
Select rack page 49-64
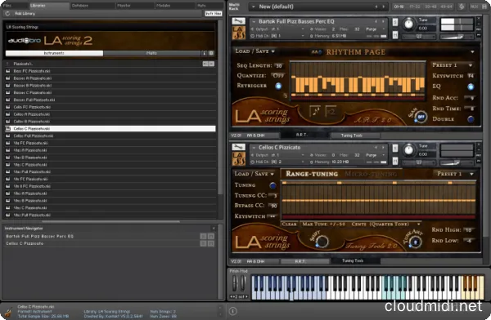446,7
